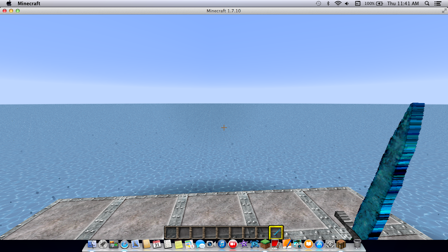Click the Minecraft grass block Dock icon
Screen dimensions: 448x252
[x=265, y=244]
